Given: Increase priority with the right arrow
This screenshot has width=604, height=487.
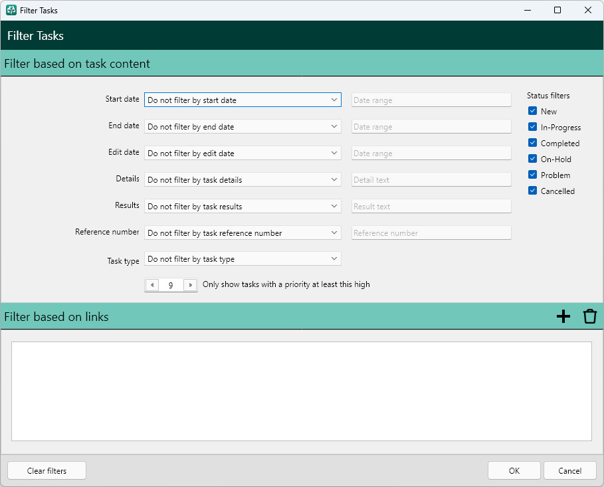Looking at the screenshot, I should click(190, 285).
